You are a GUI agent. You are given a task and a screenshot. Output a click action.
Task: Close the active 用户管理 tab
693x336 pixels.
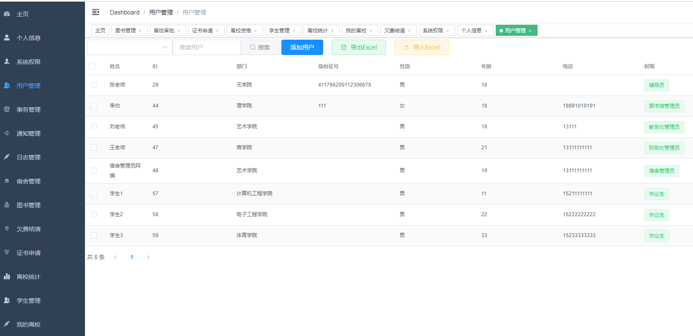click(530, 31)
